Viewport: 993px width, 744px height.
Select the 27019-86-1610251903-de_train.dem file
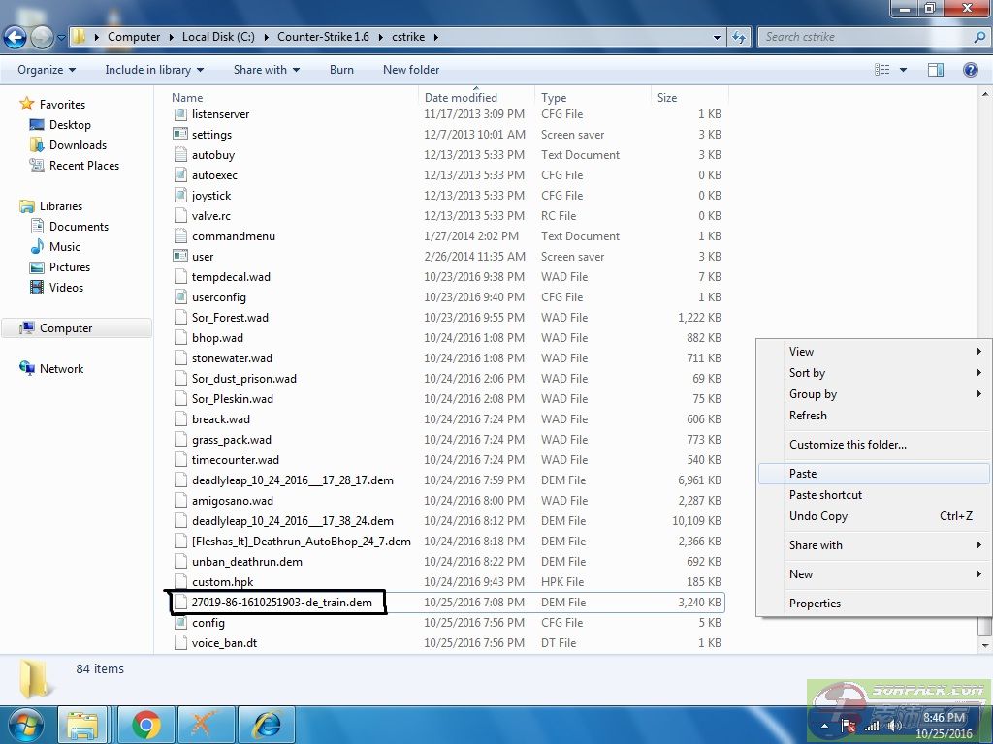pyautogui.click(x=281, y=603)
